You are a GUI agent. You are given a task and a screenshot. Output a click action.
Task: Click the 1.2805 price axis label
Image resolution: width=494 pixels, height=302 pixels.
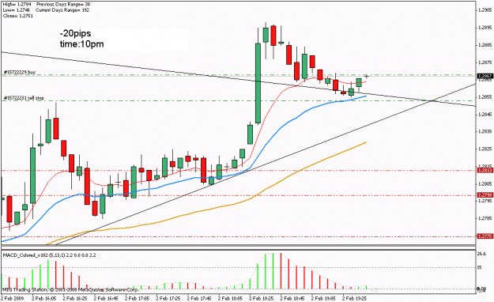(485, 183)
